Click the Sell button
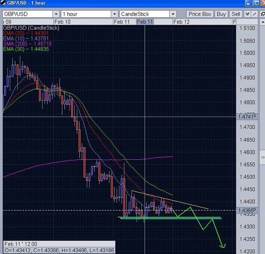The height and width of the screenshot is (254, 265). tap(236, 14)
